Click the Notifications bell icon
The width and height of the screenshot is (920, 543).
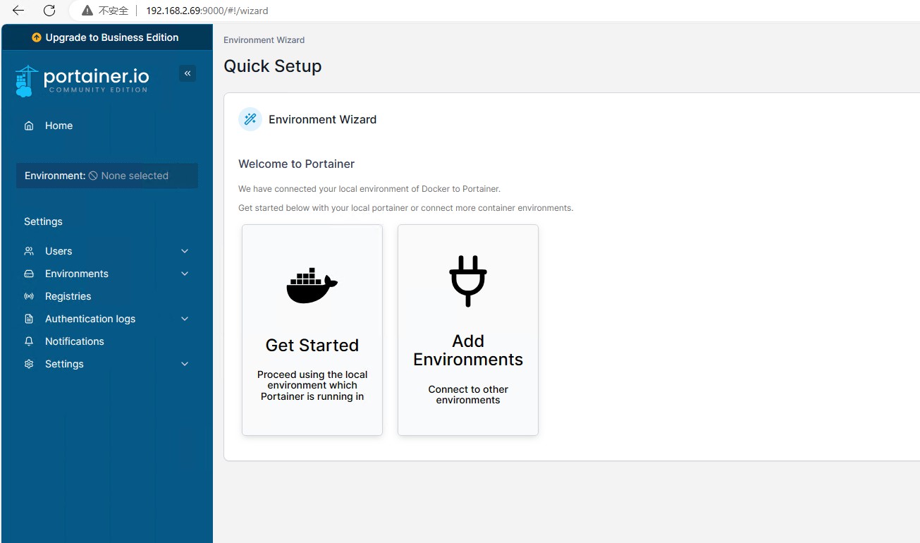(x=29, y=341)
